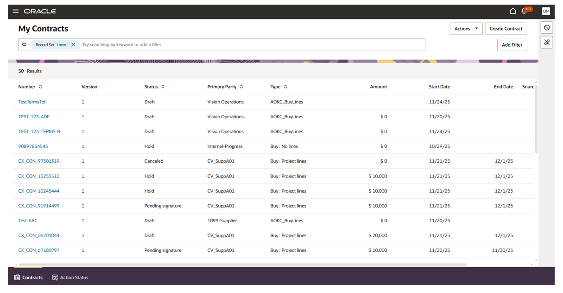Sort by the Primary Party column

(241, 87)
